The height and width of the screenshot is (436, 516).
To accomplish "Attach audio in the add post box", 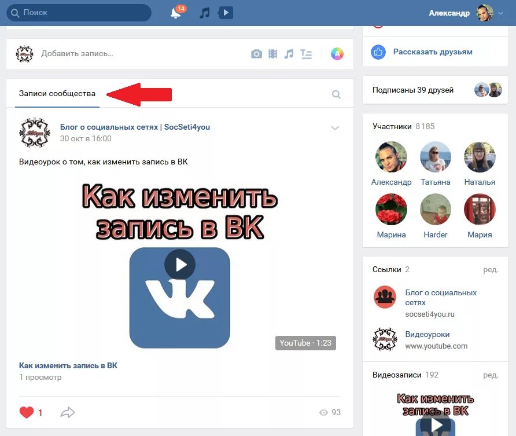I will [289, 54].
